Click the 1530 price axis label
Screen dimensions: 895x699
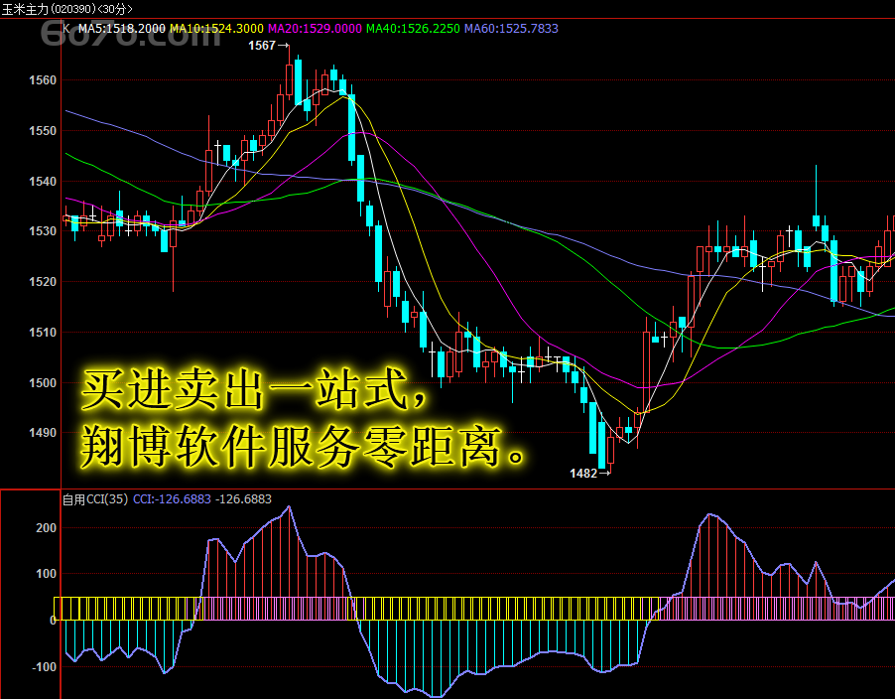[43, 231]
